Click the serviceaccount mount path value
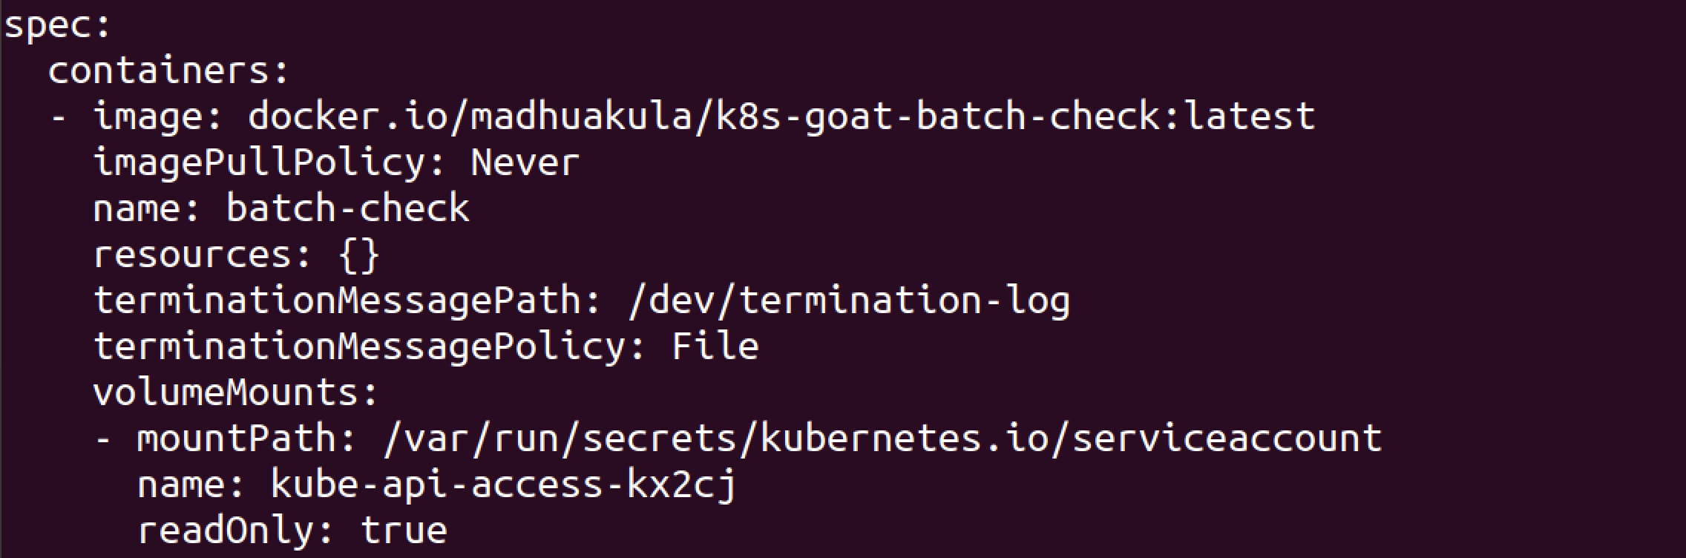Screen dimensions: 1686x558 tap(882, 439)
